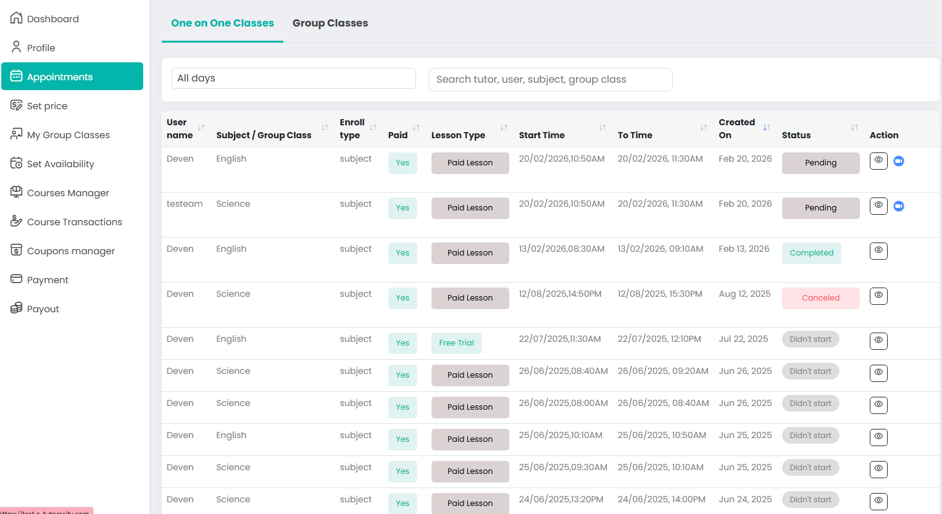
Task: Switch to One on One Classes tab
Action: tap(222, 23)
